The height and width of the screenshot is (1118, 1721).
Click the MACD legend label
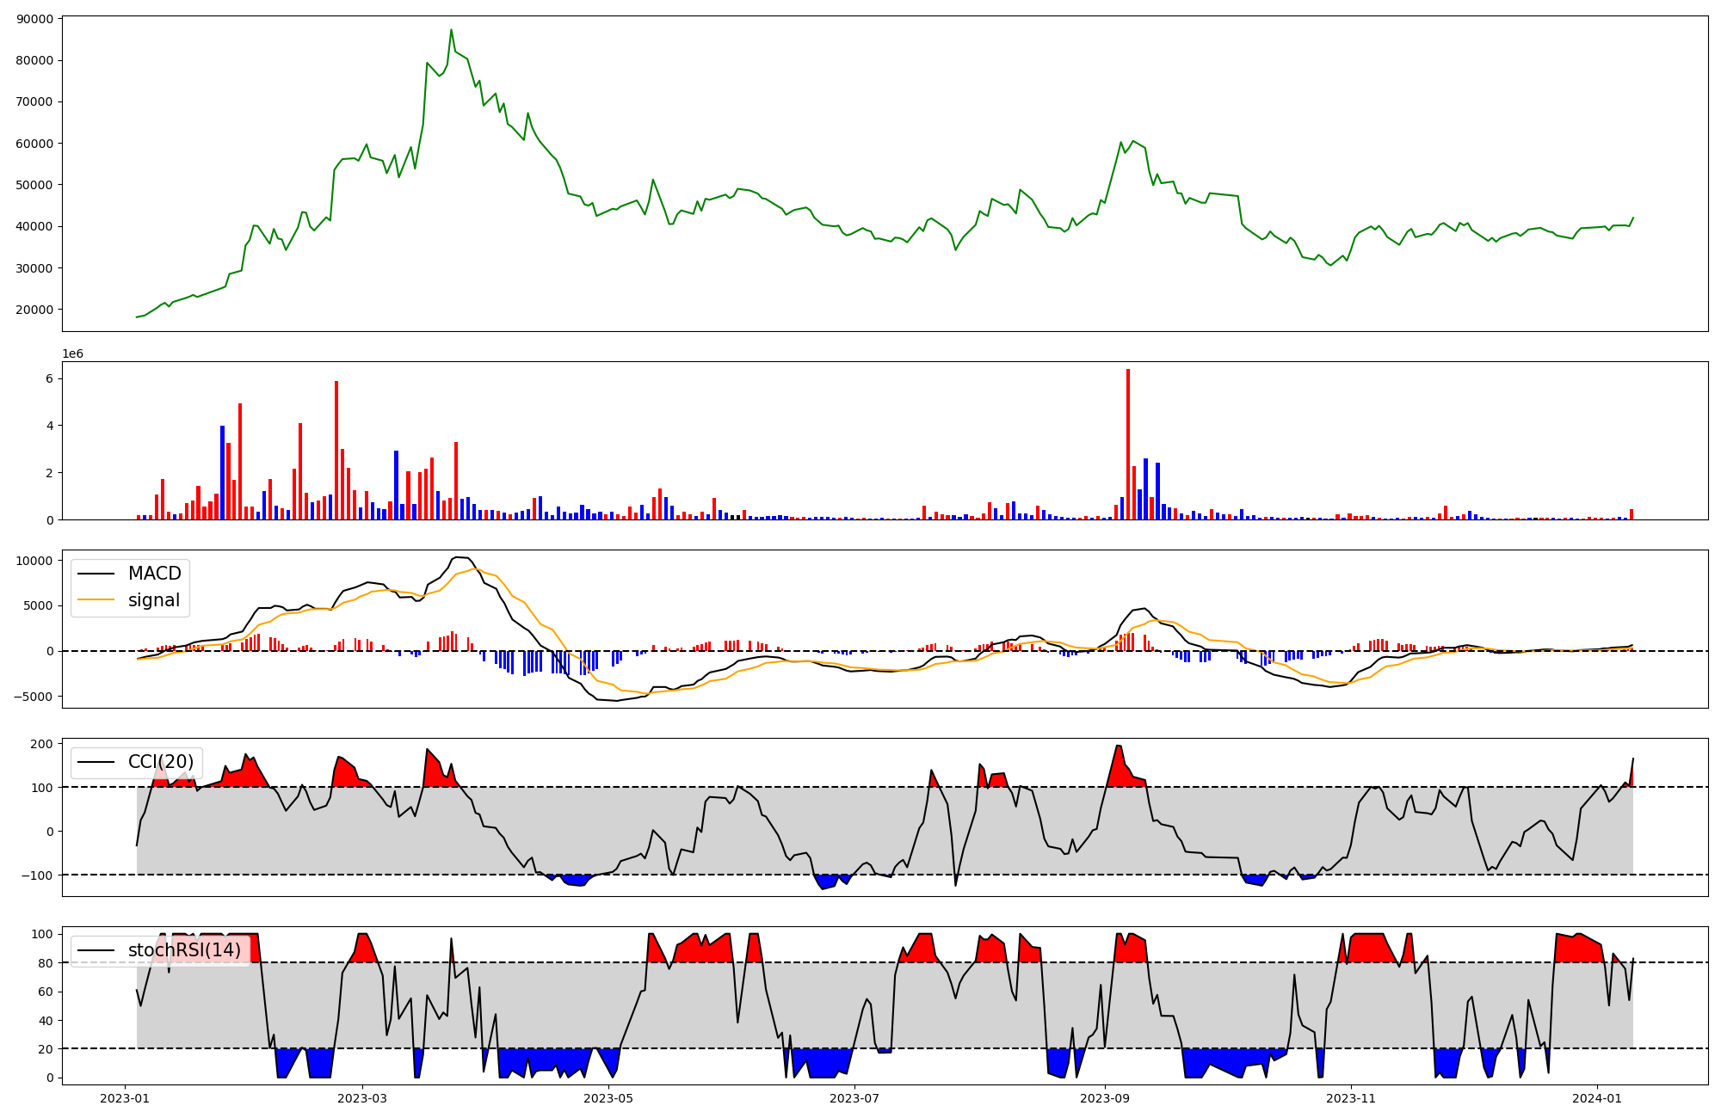click(154, 574)
